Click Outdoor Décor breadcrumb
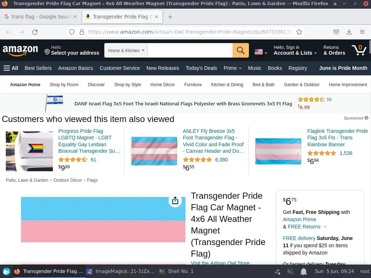 (x=68, y=180)
